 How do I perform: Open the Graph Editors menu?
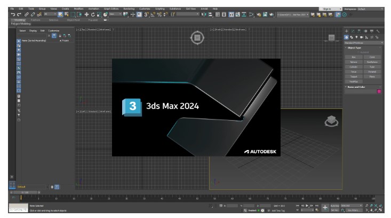(111, 9)
